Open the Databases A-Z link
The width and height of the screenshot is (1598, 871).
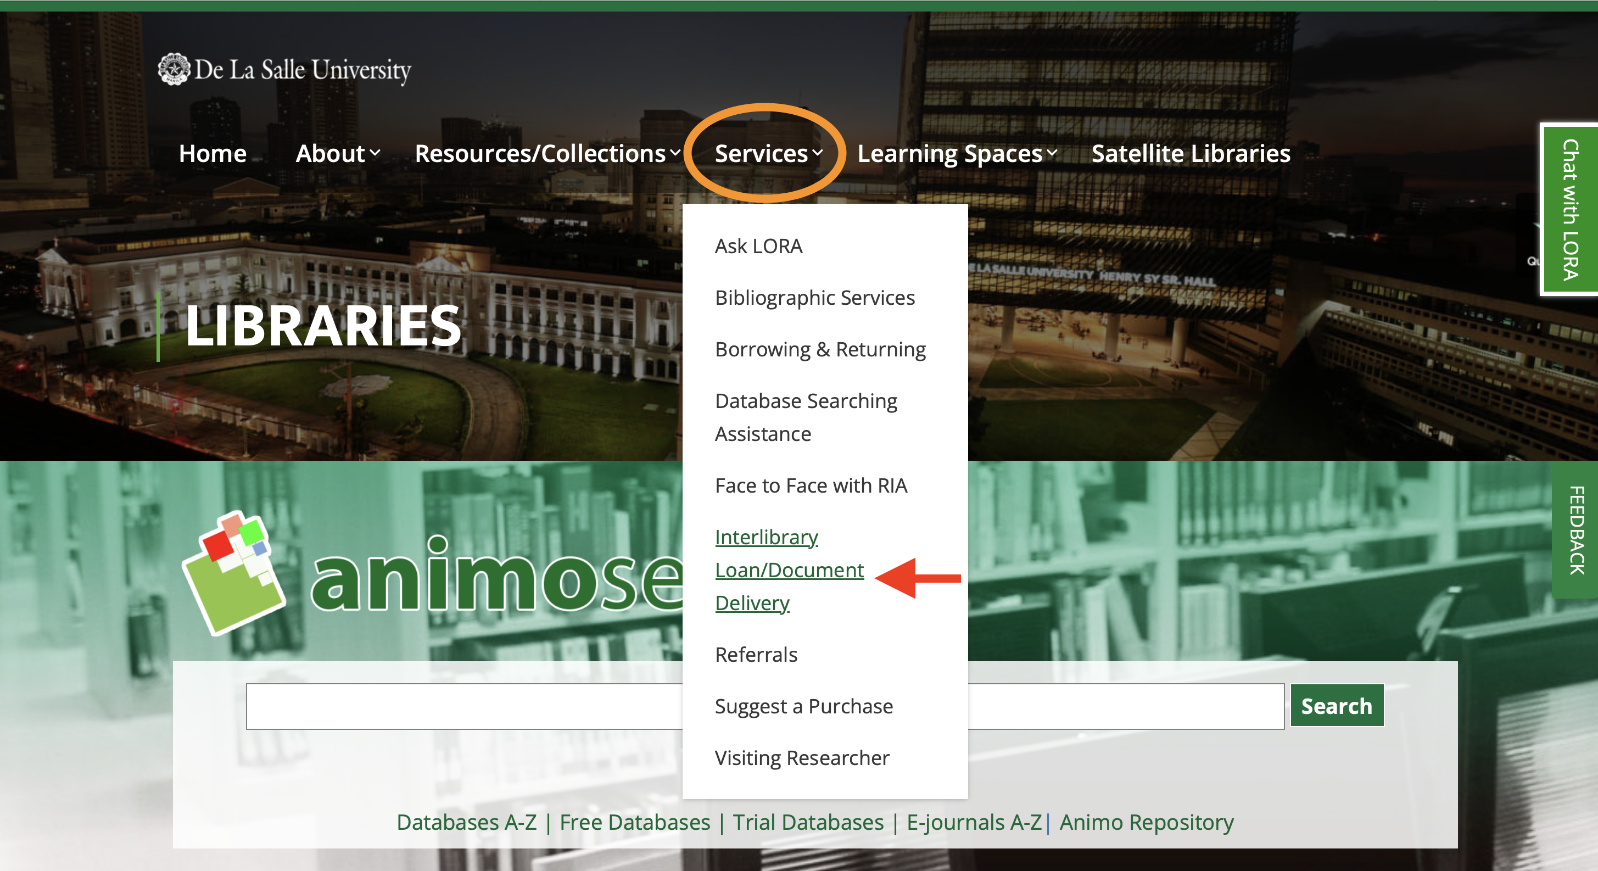click(467, 822)
